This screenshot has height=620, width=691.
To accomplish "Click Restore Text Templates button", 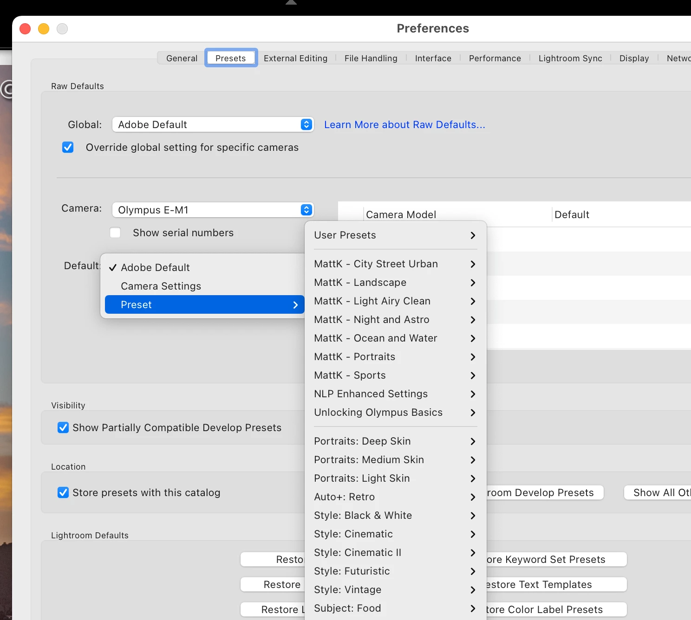I will coord(556,584).
